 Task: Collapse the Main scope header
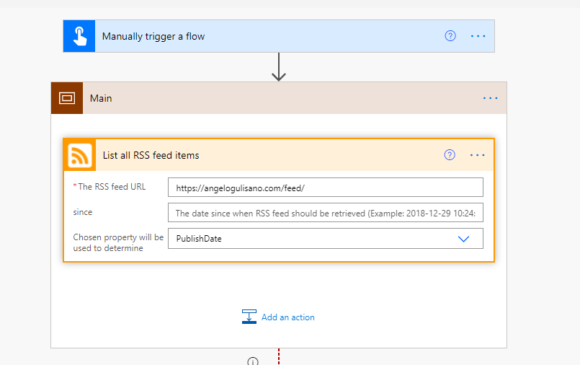pyautogui.click(x=279, y=98)
